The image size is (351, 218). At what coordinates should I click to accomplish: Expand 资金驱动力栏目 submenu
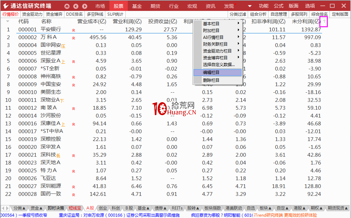pos(217,51)
